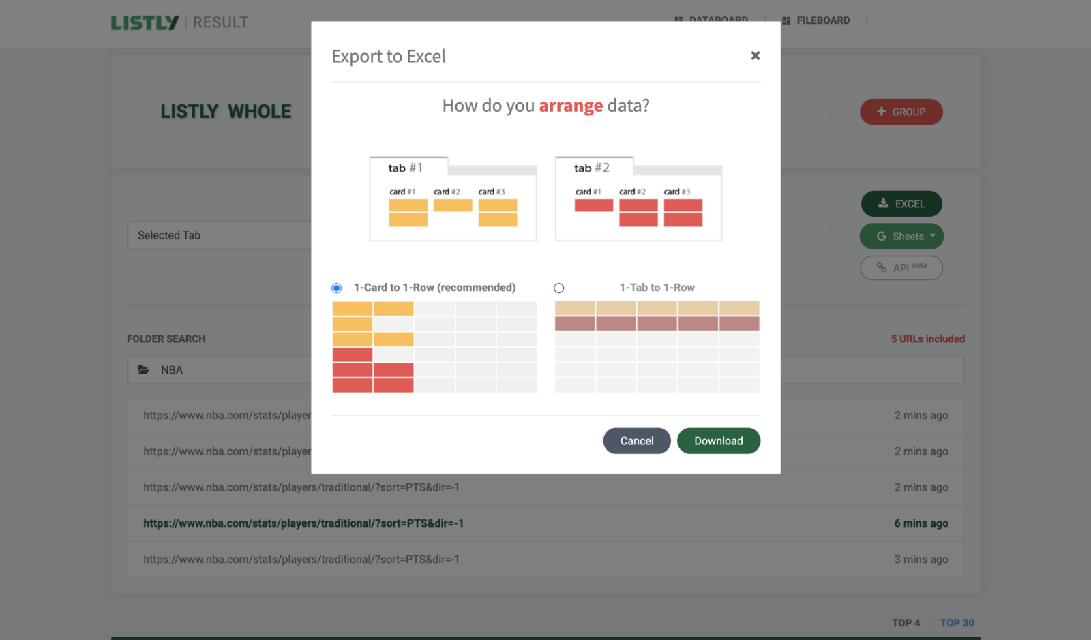Click the Excel download icon

[x=883, y=203]
